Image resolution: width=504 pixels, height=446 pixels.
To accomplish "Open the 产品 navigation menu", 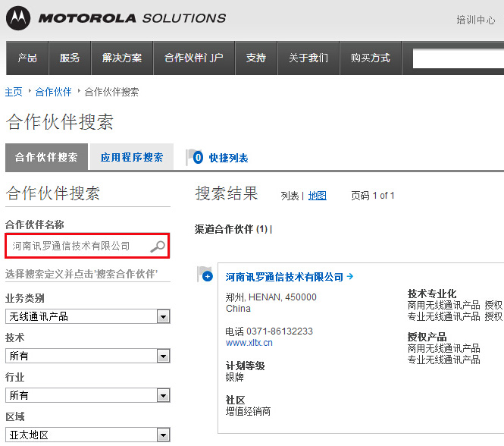I will (27, 58).
